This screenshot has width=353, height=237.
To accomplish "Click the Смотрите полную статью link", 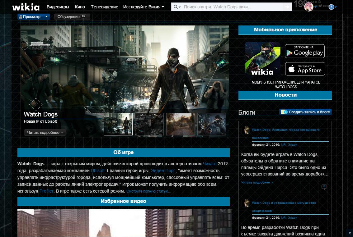I will pos(148,191).
